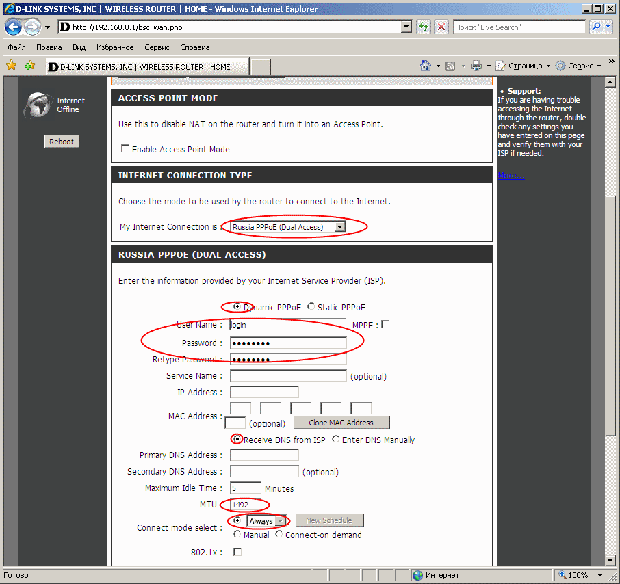Click the Интернет zone globe icon

click(x=417, y=575)
